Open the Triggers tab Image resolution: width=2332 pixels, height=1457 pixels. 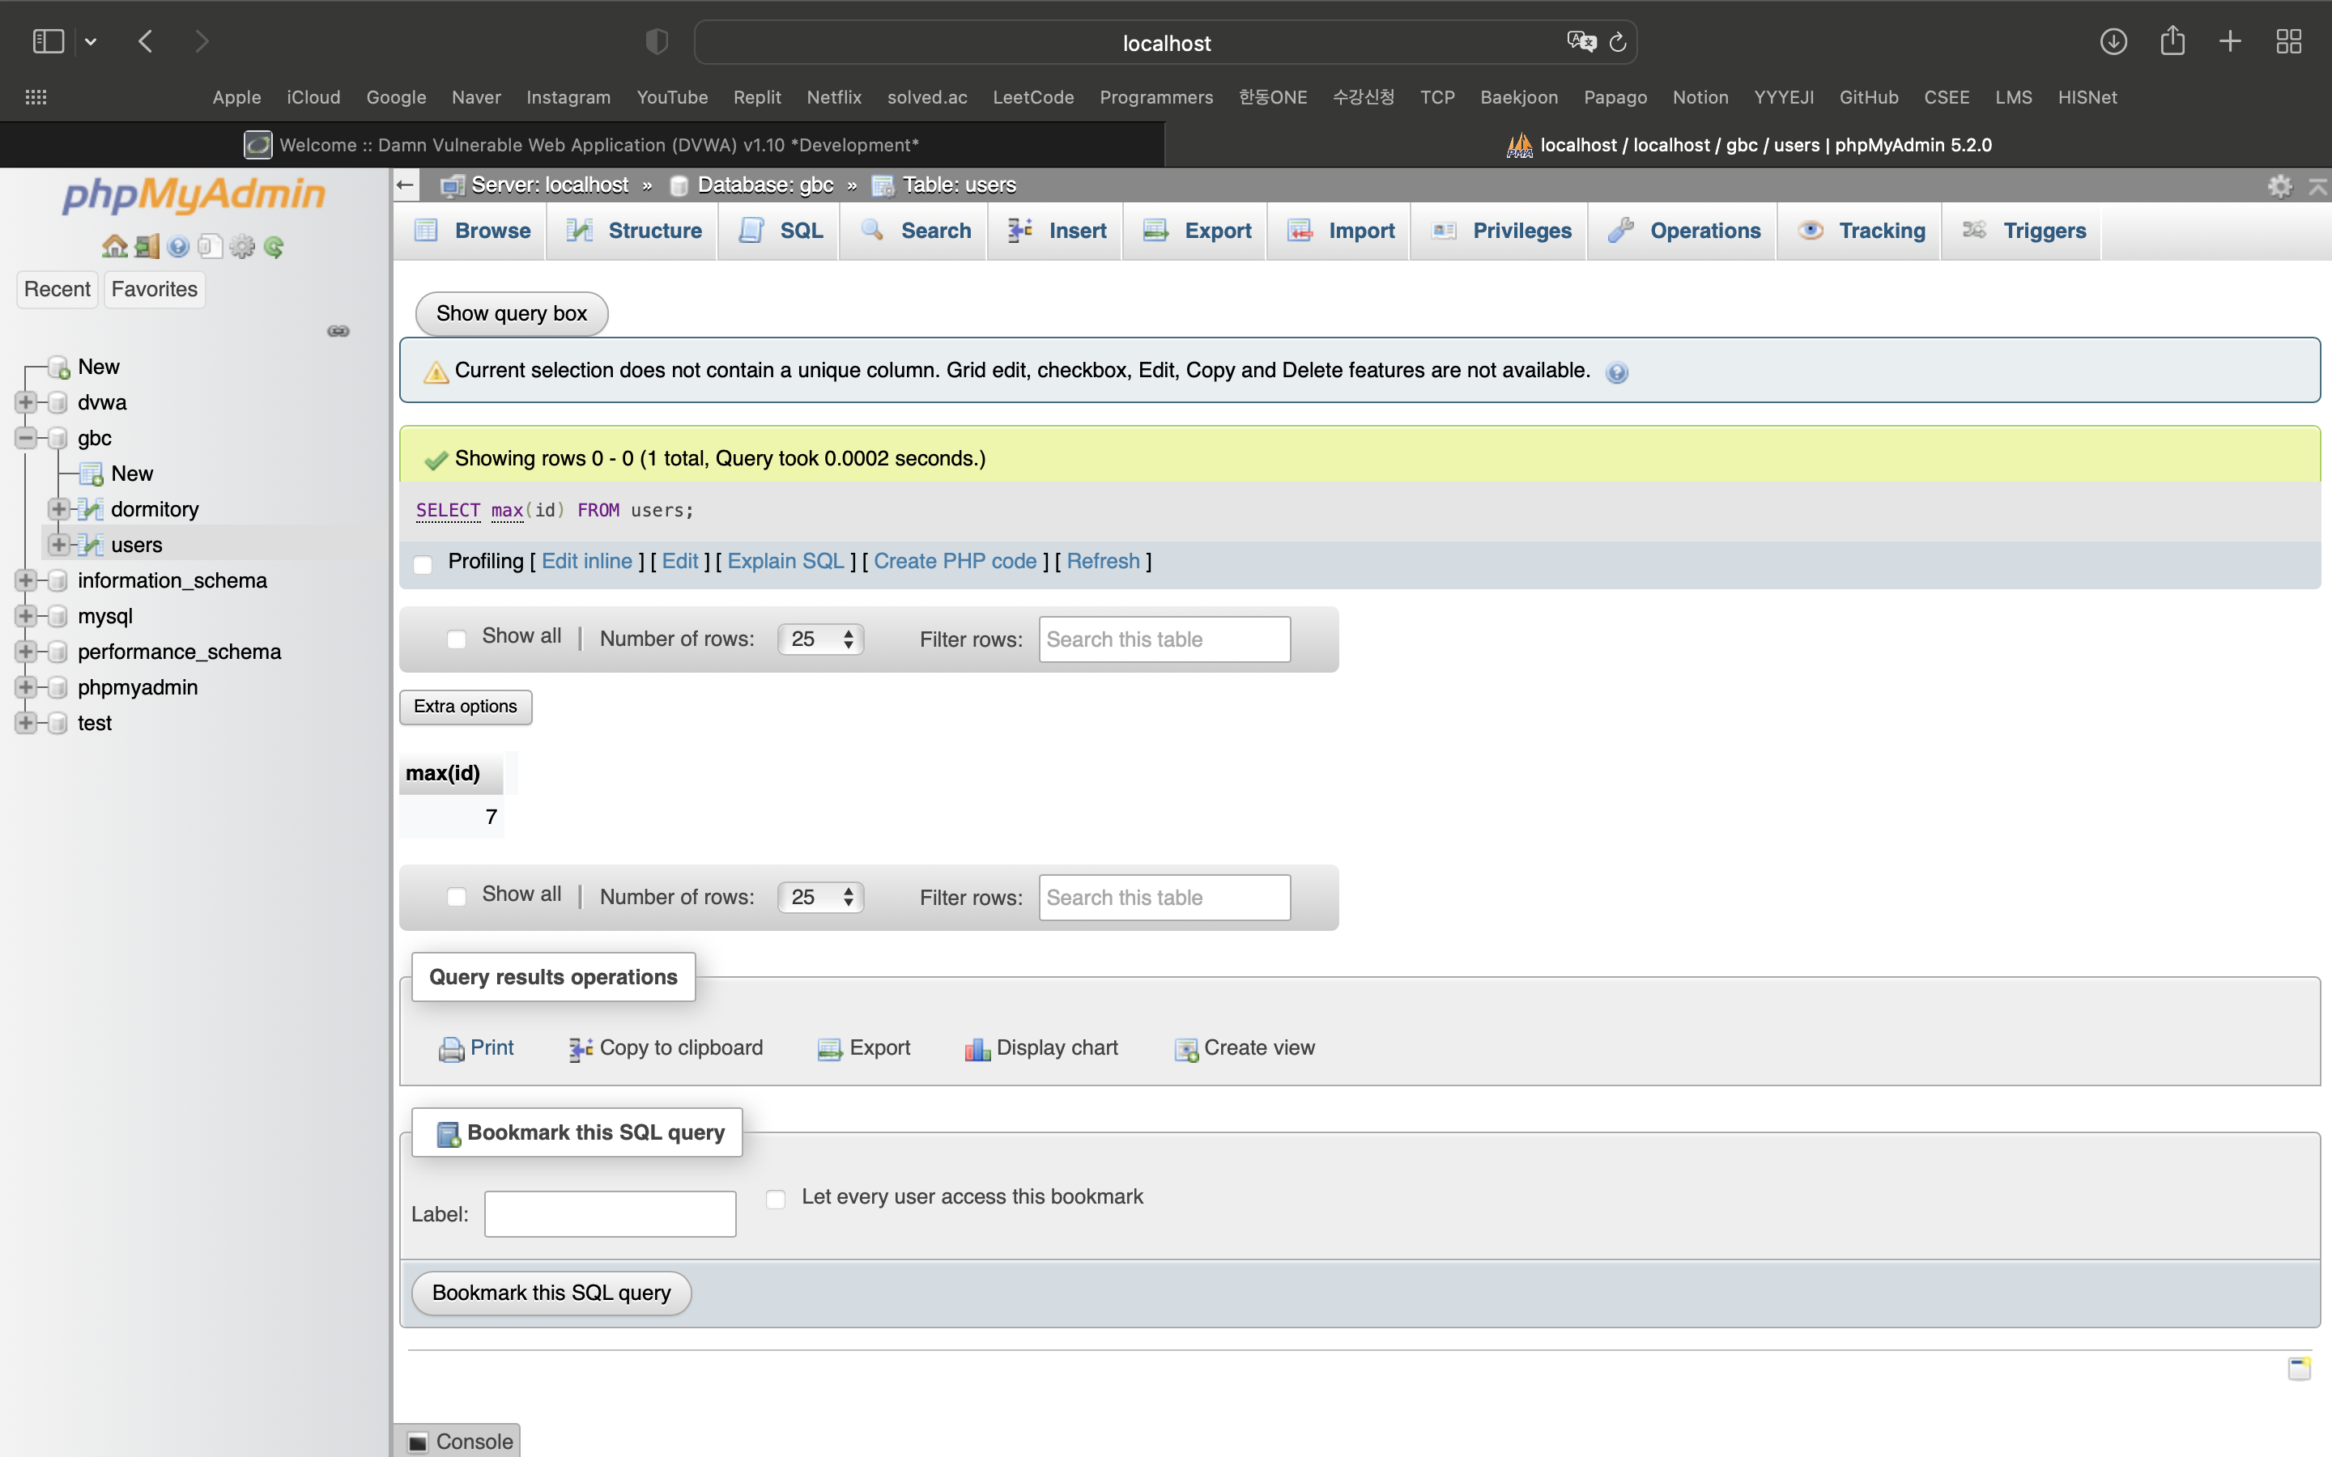(2023, 232)
